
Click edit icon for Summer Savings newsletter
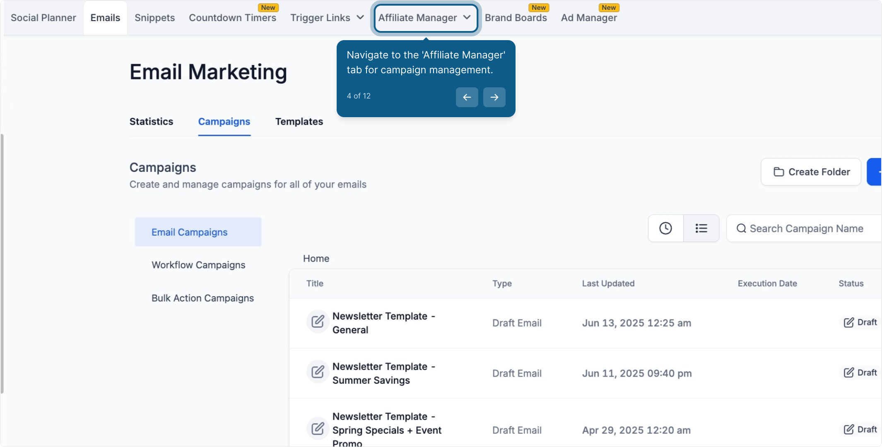[318, 372]
